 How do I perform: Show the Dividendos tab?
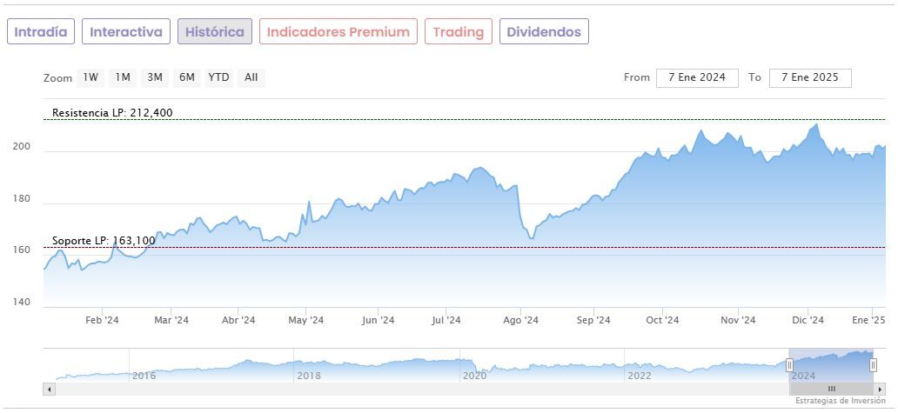click(x=544, y=32)
